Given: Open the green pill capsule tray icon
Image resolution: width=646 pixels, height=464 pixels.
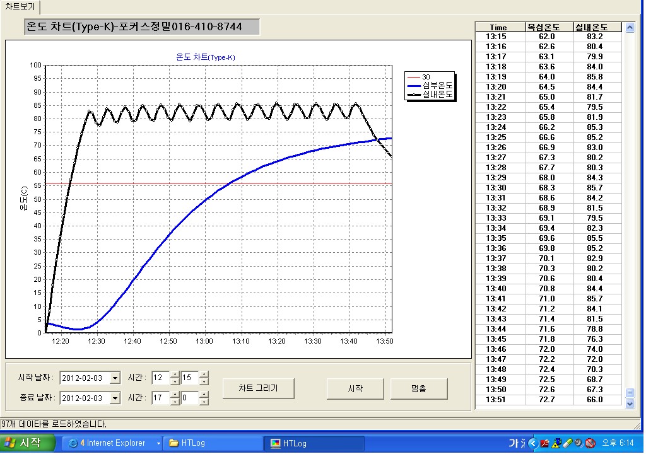Looking at the screenshot, I should click(x=567, y=443).
